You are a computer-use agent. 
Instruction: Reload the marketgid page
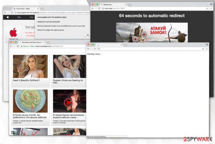click(x=18, y=46)
